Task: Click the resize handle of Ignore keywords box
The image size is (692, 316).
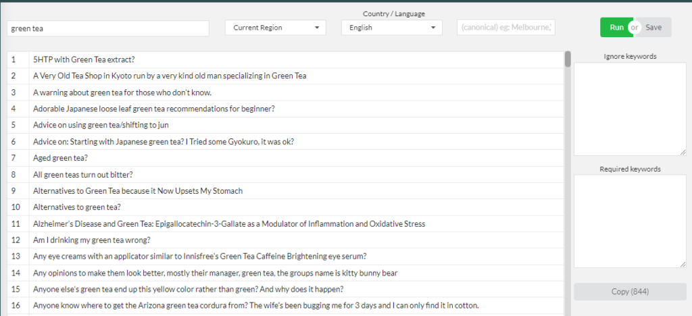Action: pyautogui.click(x=683, y=152)
